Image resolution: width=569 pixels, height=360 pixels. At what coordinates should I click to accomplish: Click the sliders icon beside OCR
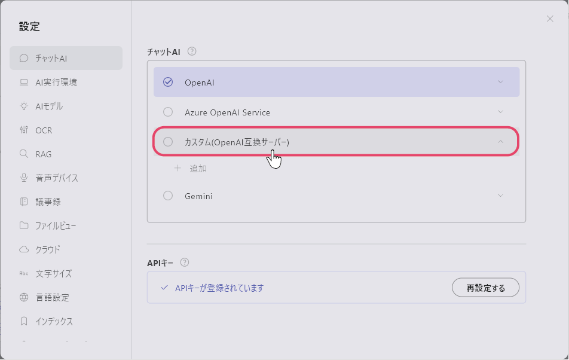[24, 130]
